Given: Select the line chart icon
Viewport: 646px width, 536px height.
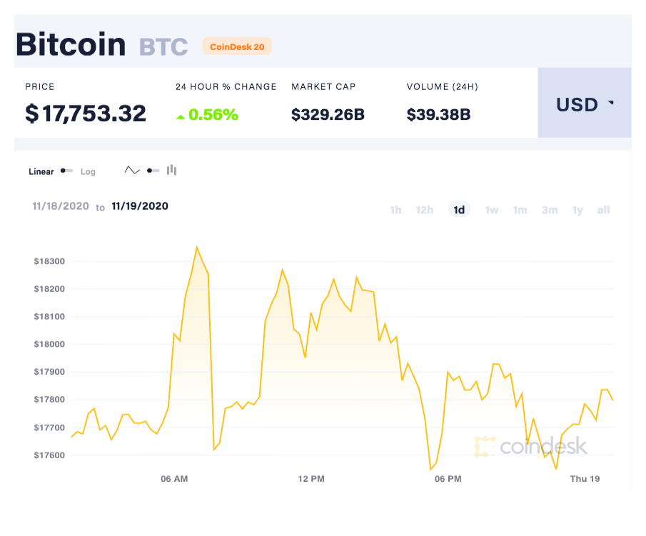Looking at the screenshot, I should [x=132, y=170].
